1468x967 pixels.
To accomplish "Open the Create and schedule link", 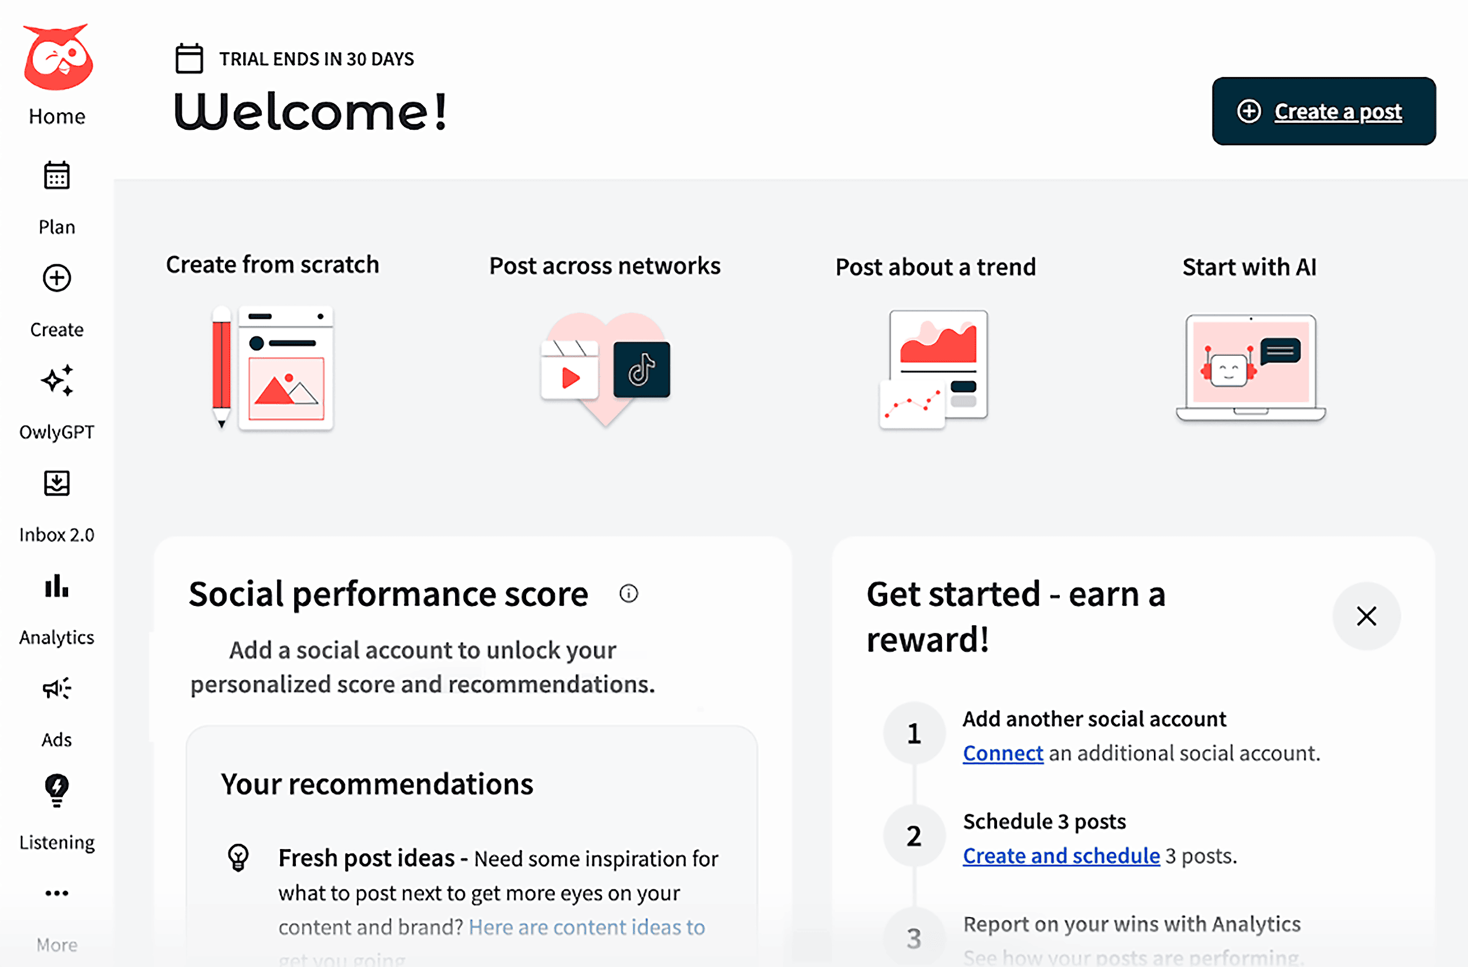I will 1061,855.
